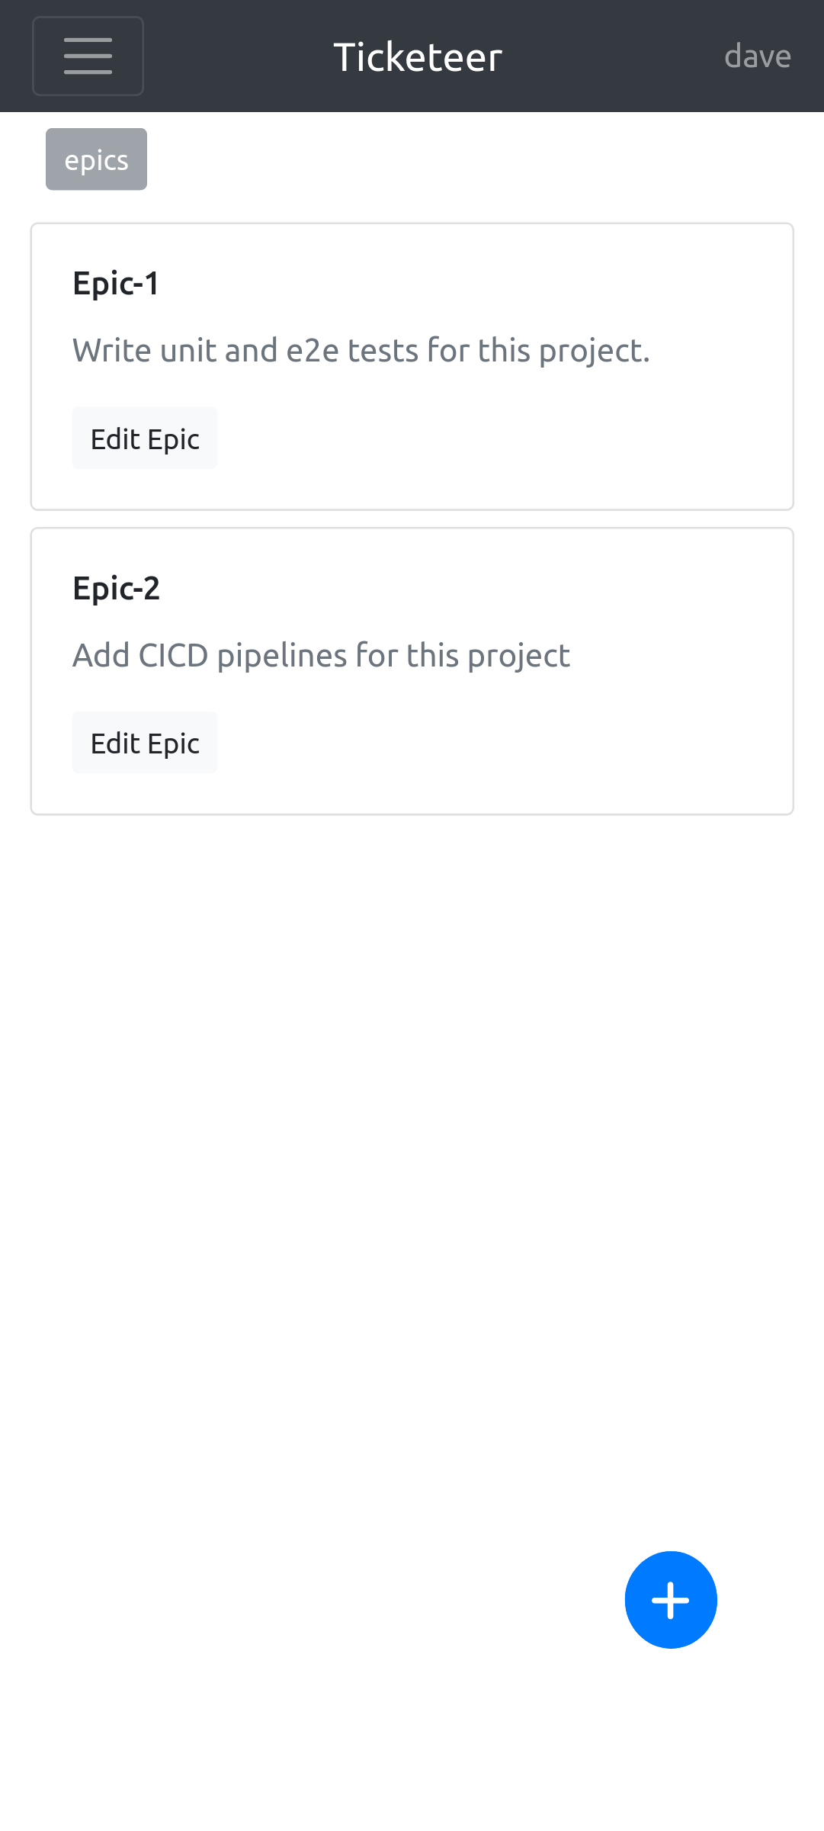Click the Epic-2 title heading
This screenshot has height=1831, width=824.
(x=117, y=588)
